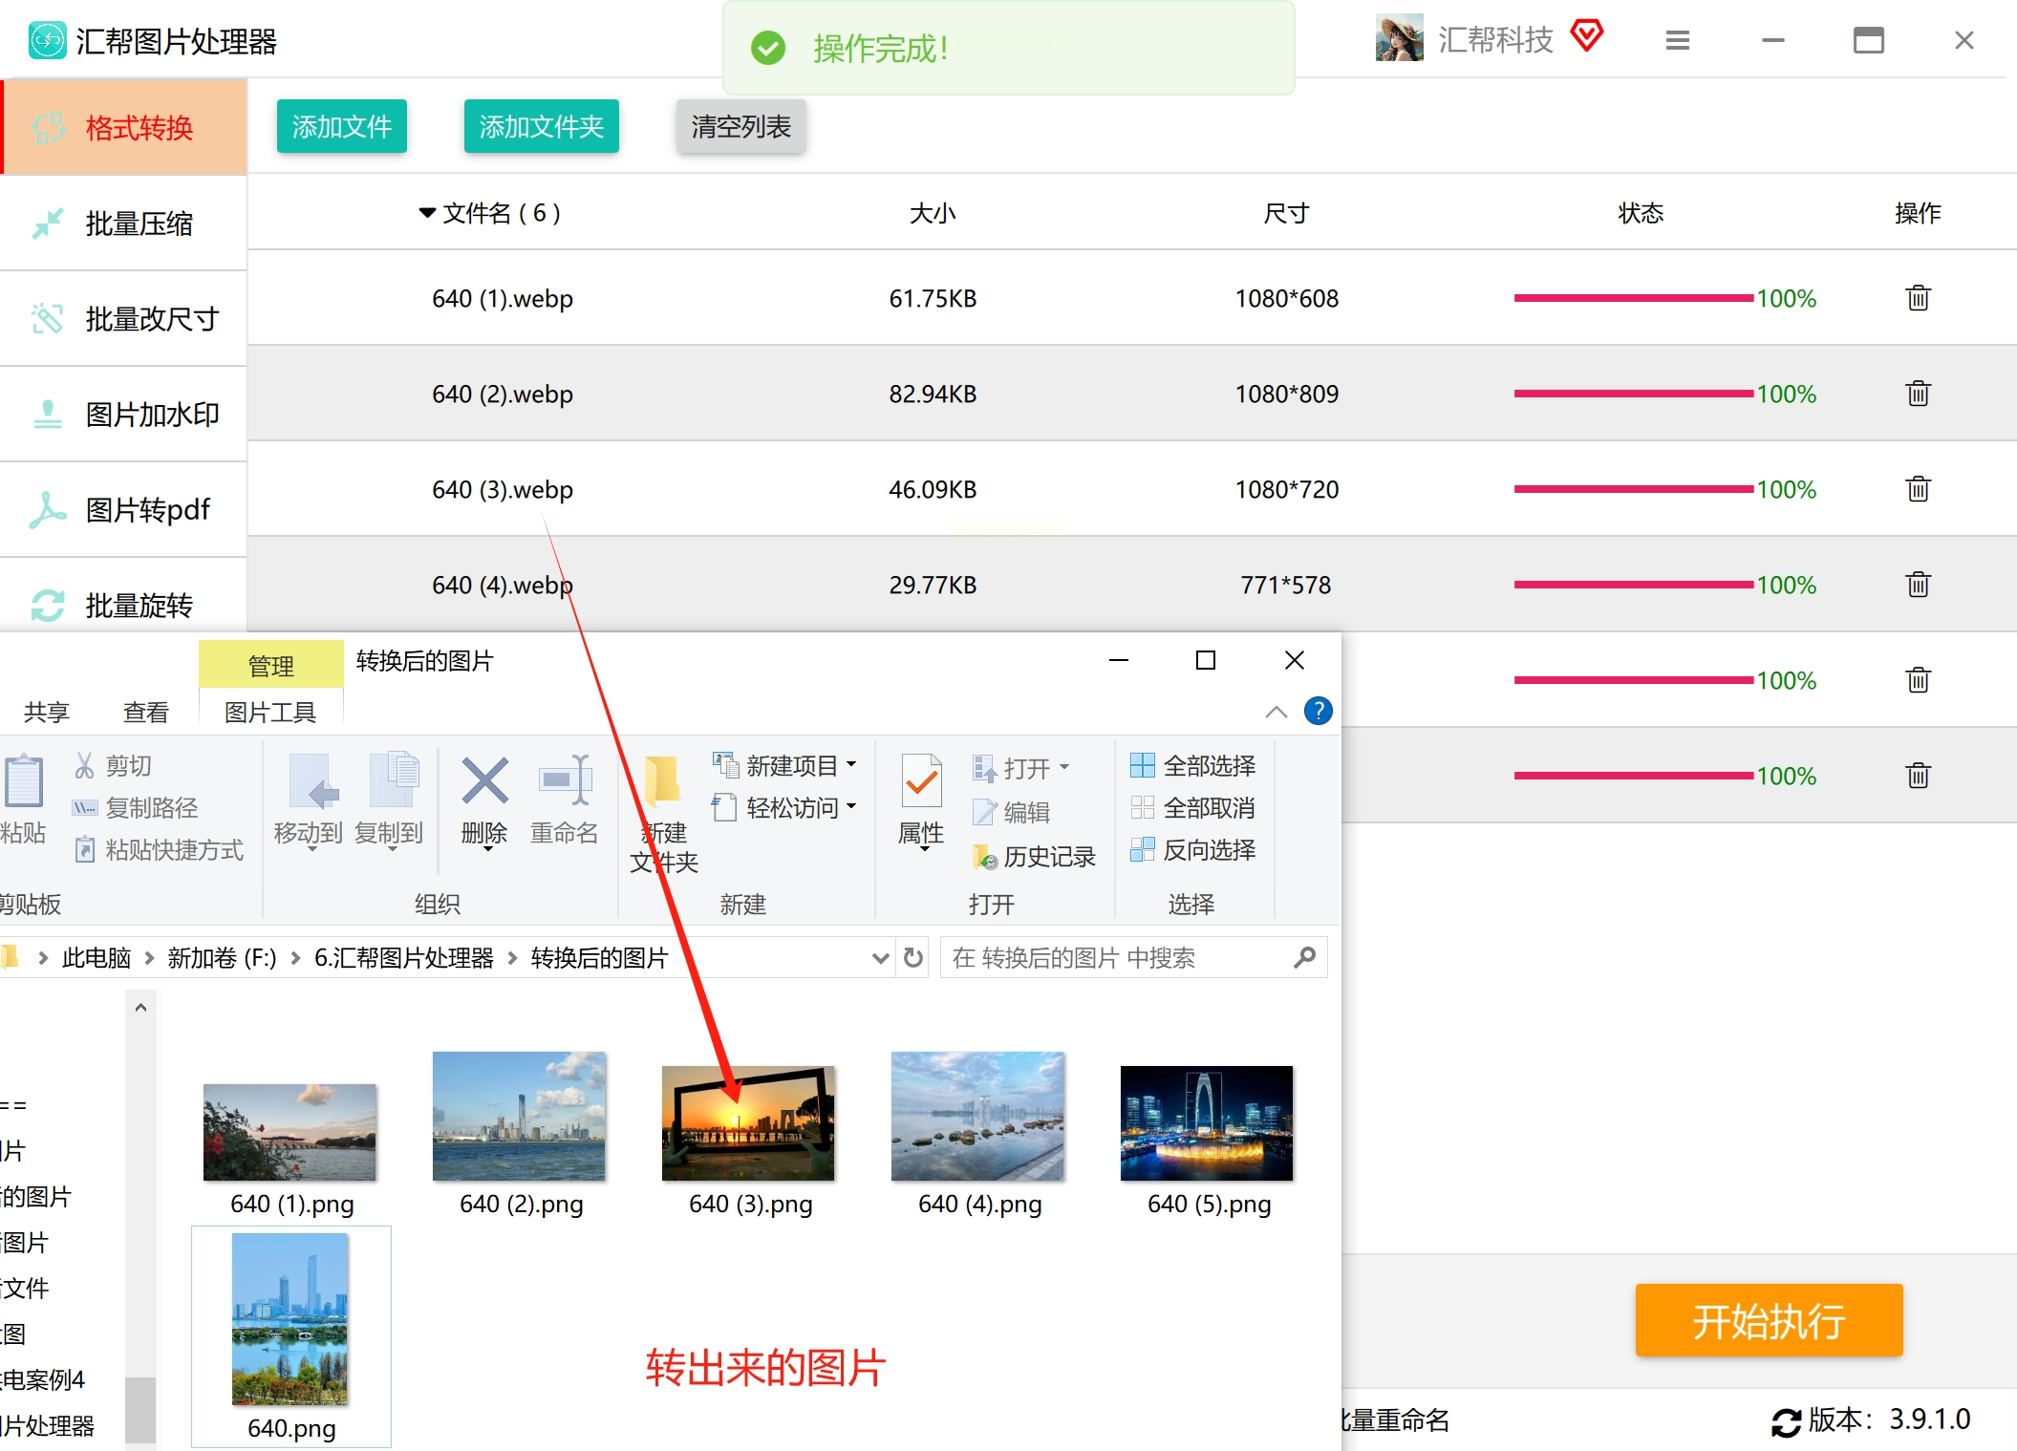Expand the New Item (新建项目) dropdown

pos(851,765)
